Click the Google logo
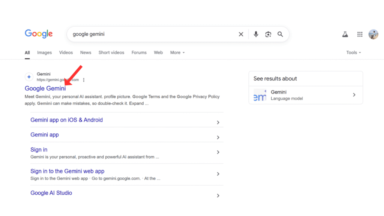 39,34
